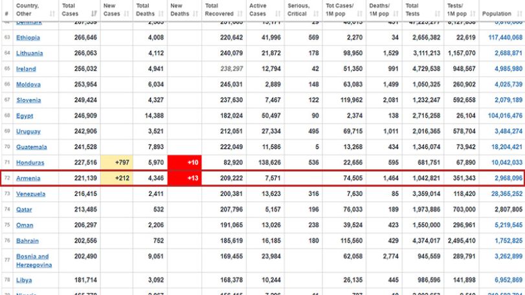Open Armenia population 2,968,096 link
525x295 pixels.
508,179
